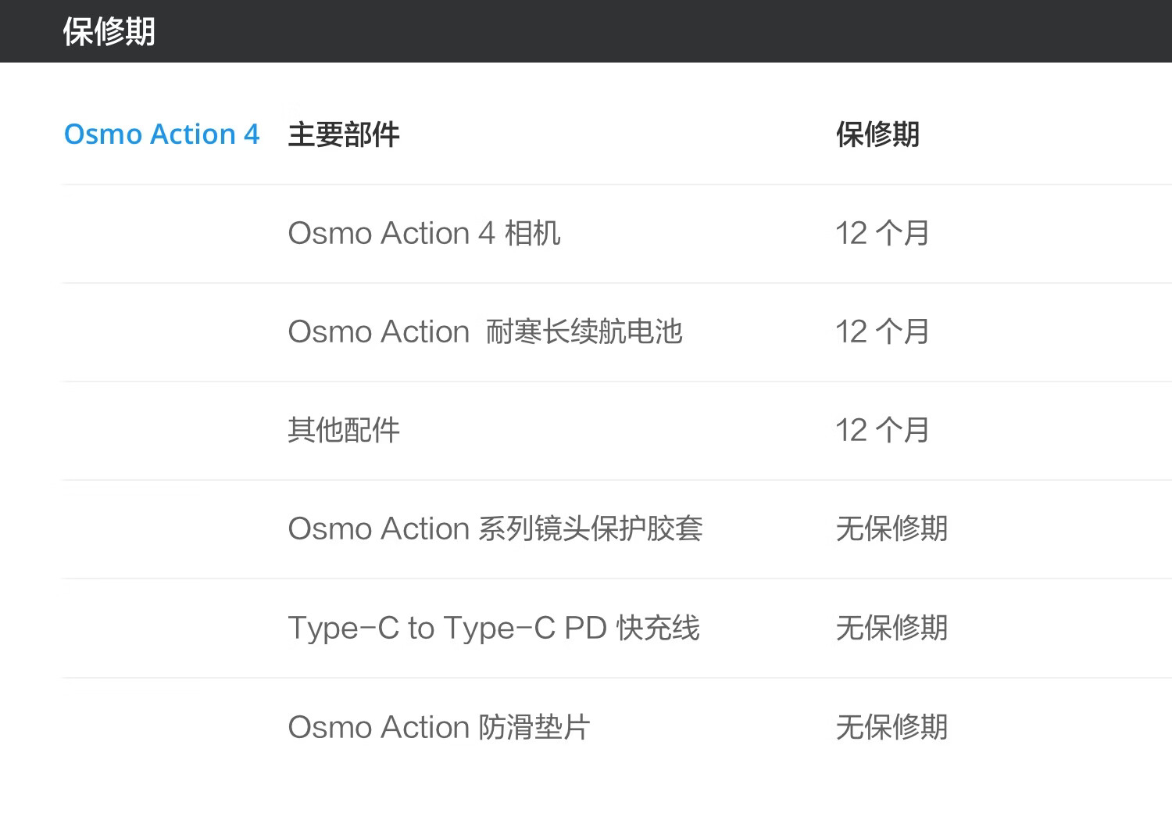Click the 保修期 column header
The image size is (1172, 824).
click(877, 134)
